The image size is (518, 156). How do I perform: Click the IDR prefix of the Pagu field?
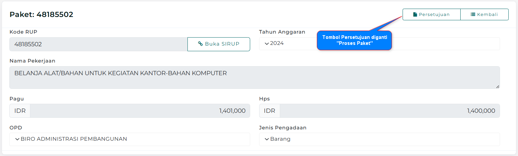point(20,111)
